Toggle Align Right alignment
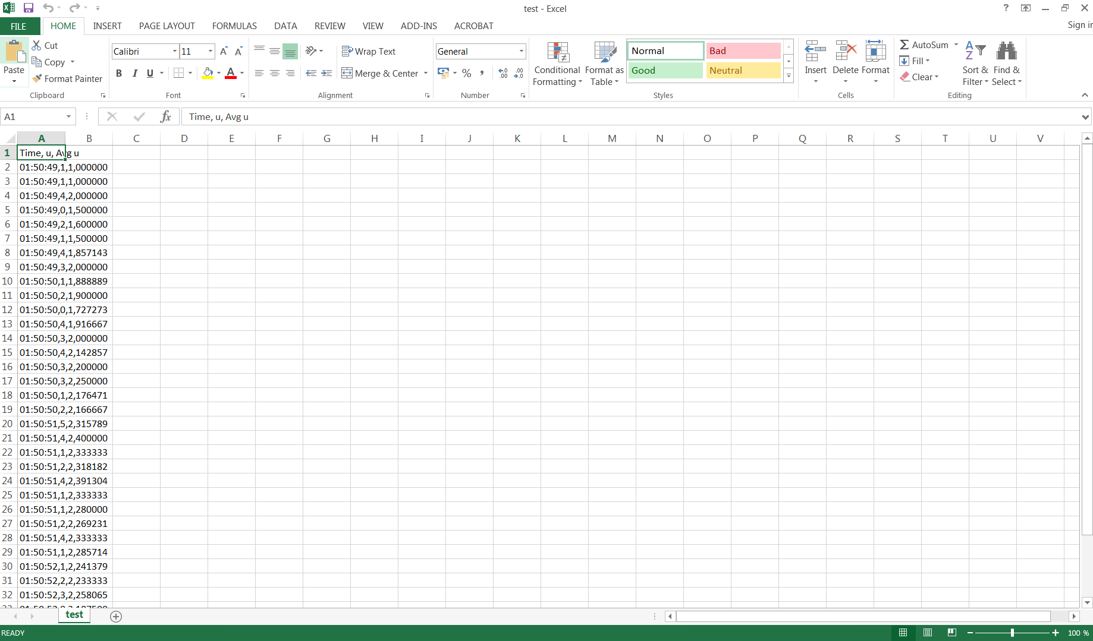The image size is (1093, 641). [x=290, y=73]
